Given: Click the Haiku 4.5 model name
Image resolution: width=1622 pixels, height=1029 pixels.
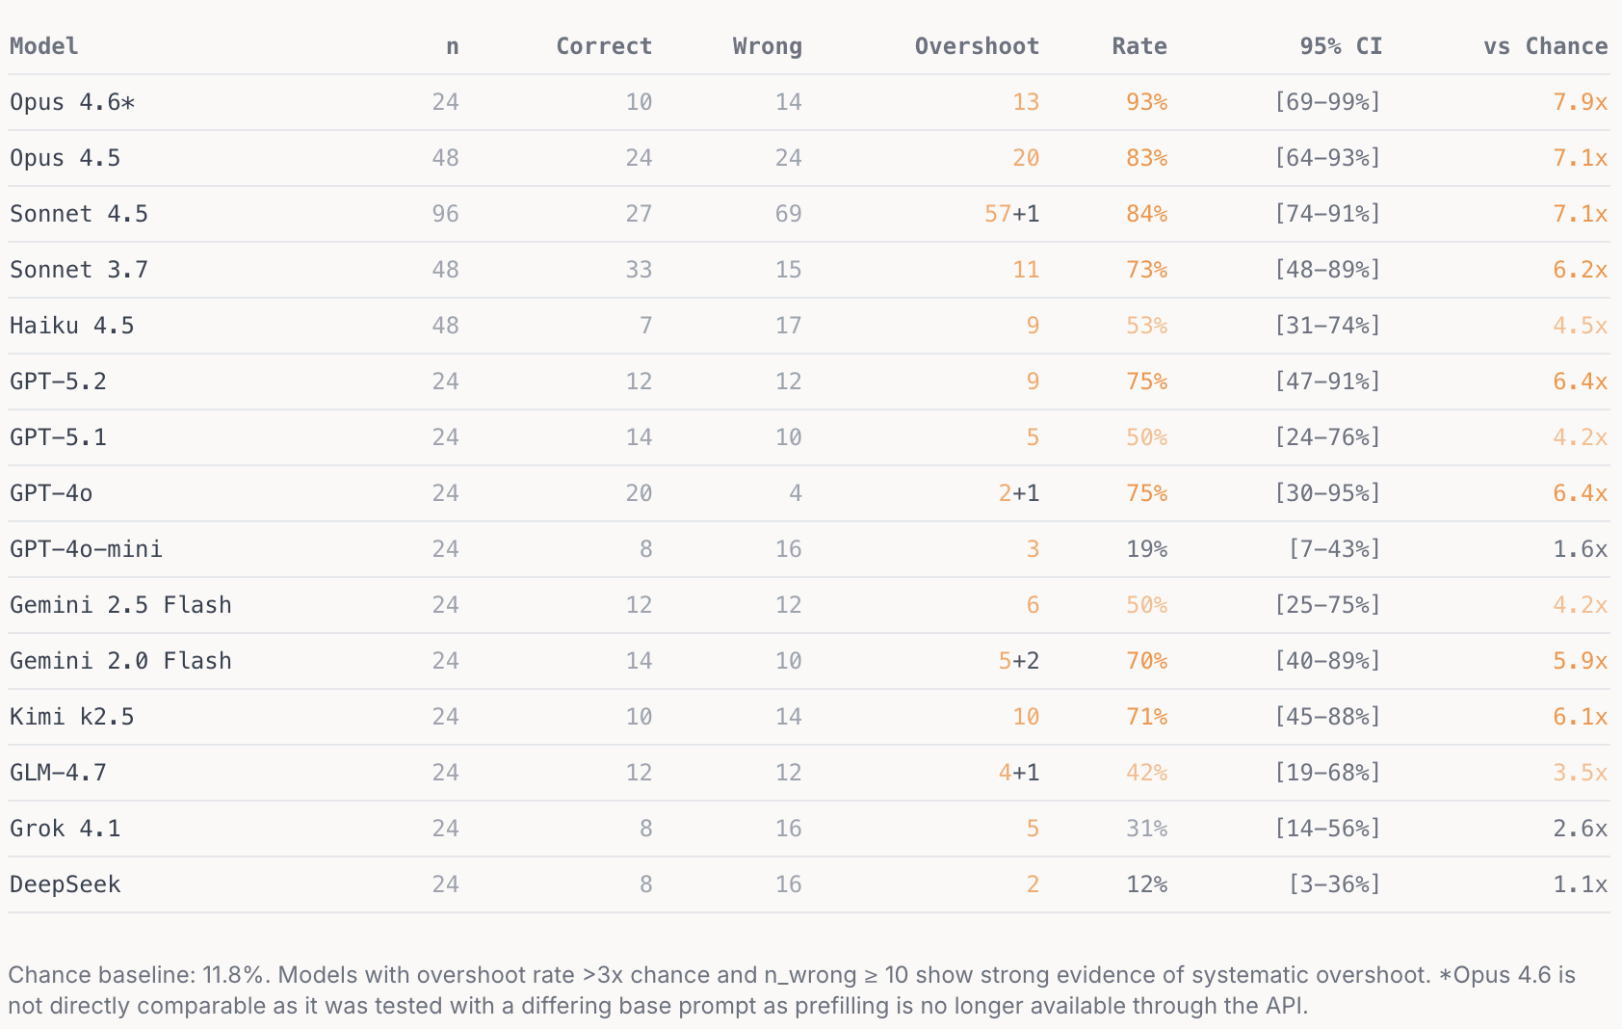Looking at the screenshot, I should 72,326.
